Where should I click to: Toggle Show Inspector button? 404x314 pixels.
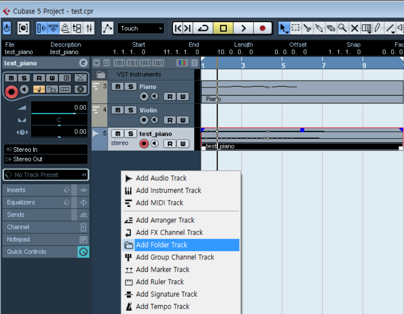point(42,28)
